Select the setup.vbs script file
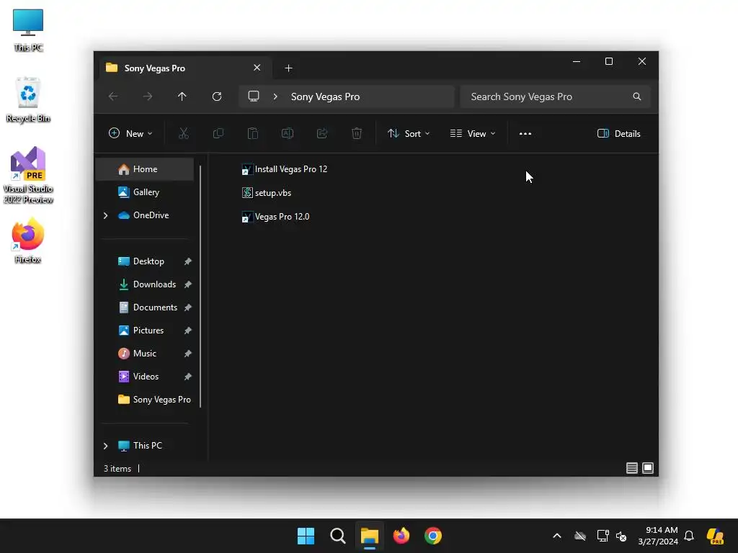 [x=267, y=193]
